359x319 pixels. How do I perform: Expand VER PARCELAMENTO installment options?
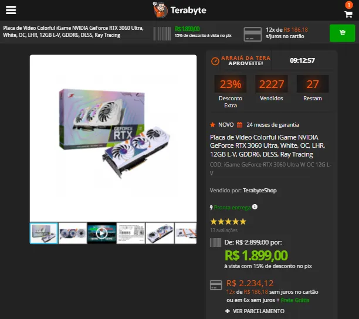255,311
